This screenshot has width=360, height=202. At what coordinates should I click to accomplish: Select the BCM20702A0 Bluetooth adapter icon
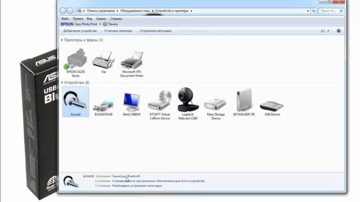tap(103, 105)
